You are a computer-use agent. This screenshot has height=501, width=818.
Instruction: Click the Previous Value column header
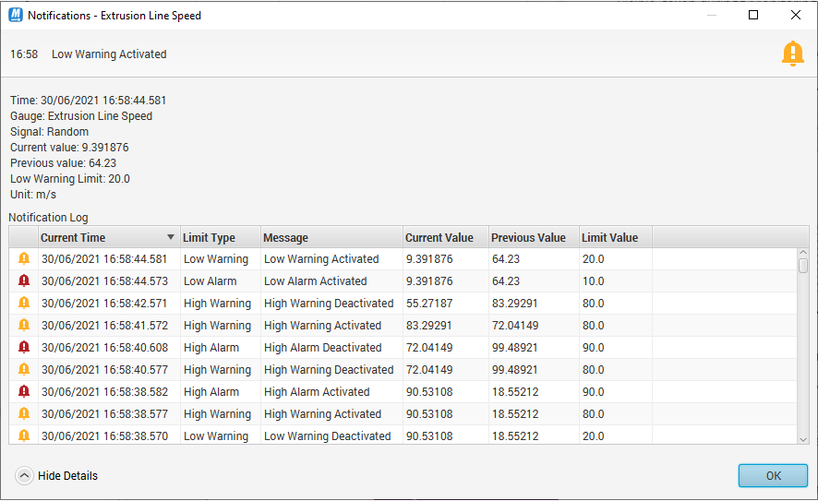click(x=528, y=238)
